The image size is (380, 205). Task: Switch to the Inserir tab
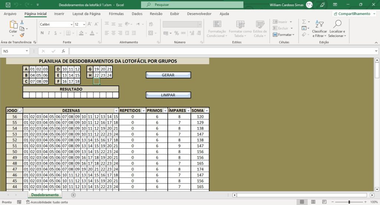point(59,14)
